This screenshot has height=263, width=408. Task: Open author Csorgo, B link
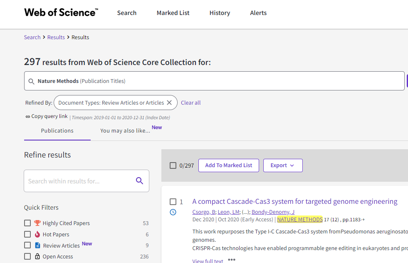click(x=204, y=212)
